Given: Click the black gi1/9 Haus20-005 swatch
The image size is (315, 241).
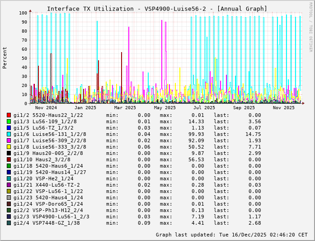Looking at the screenshot, I should (9, 153).
